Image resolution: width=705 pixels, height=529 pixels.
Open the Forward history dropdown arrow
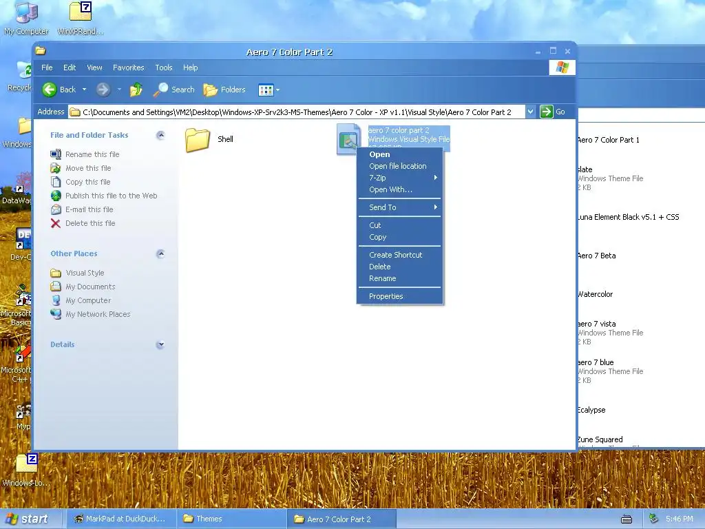pyautogui.click(x=119, y=90)
